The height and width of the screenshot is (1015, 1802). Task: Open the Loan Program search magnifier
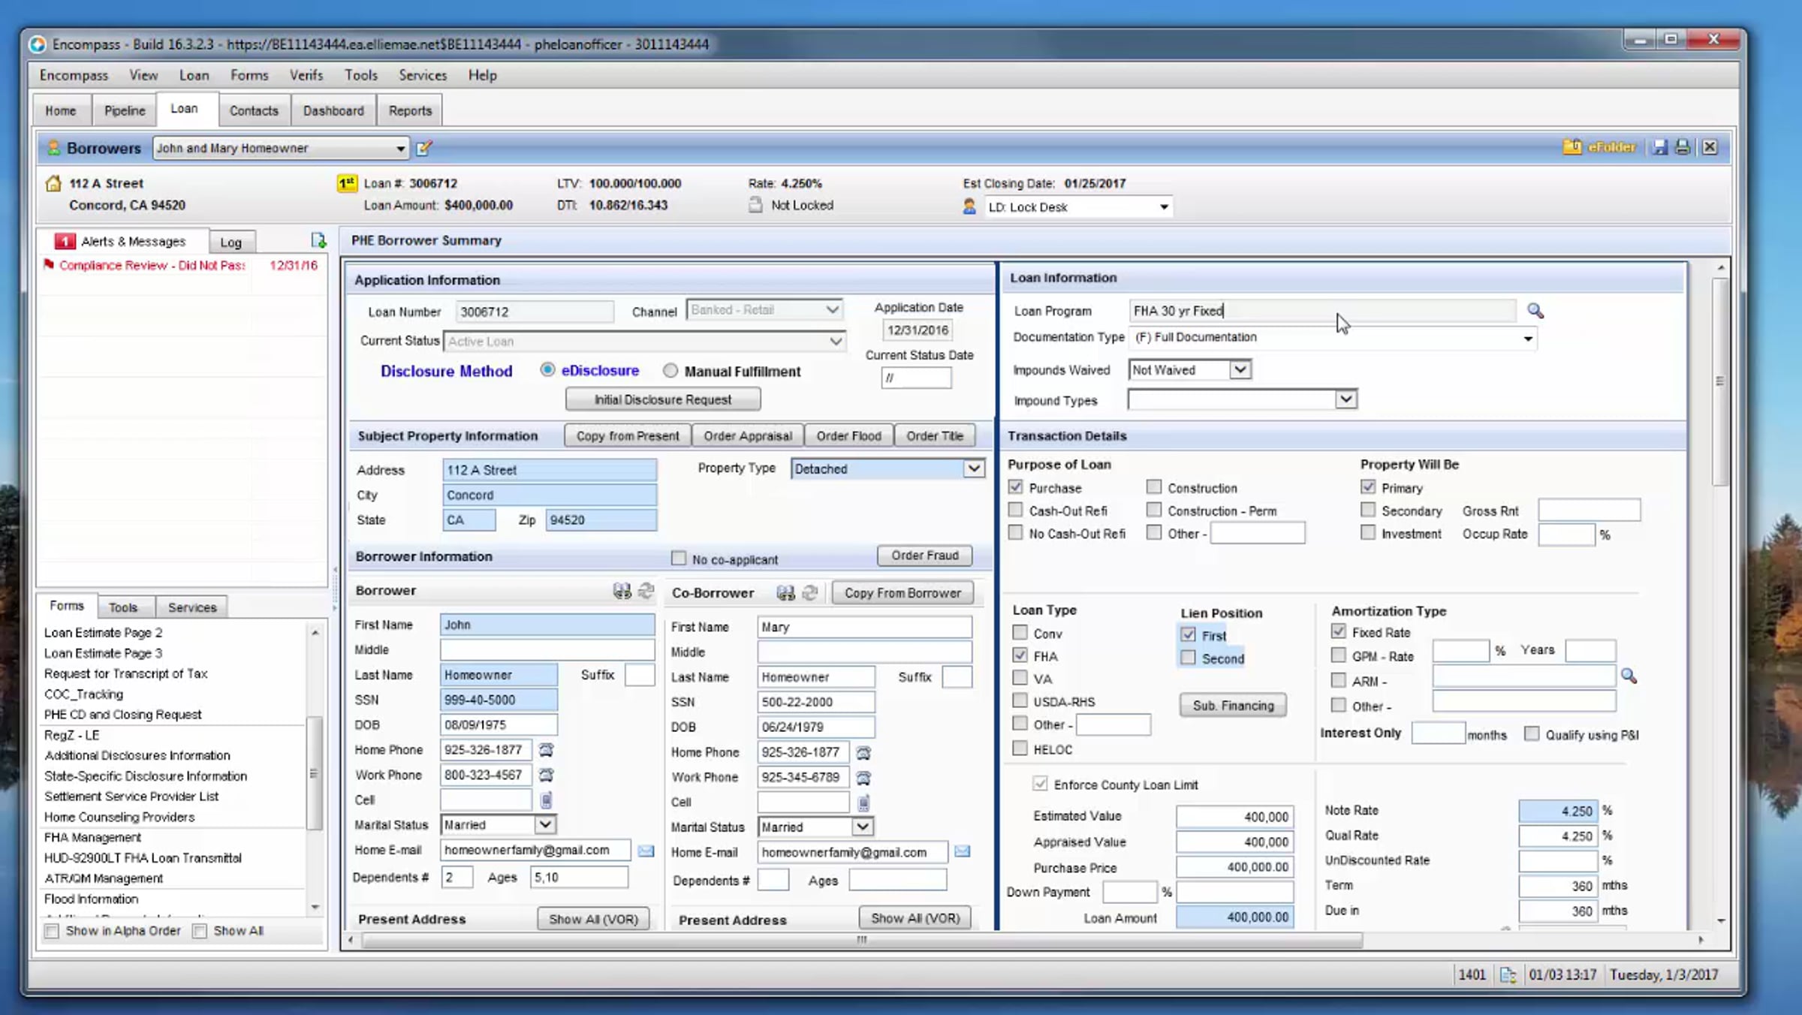(1535, 311)
